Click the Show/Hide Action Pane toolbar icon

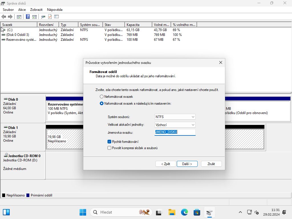pos(35,17)
